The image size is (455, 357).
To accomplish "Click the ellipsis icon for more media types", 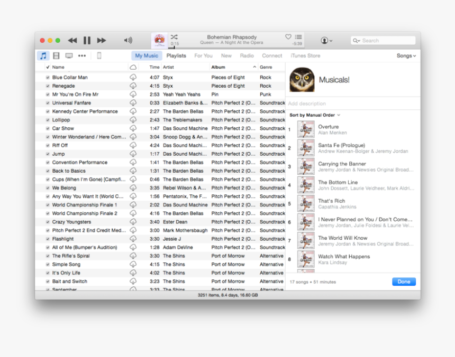I will click(x=82, y=55).
